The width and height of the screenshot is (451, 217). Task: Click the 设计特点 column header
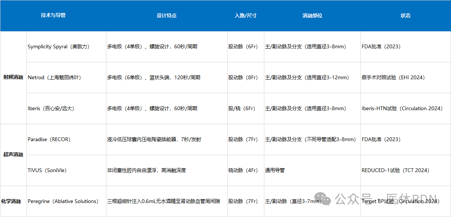[x=167, y=15]
